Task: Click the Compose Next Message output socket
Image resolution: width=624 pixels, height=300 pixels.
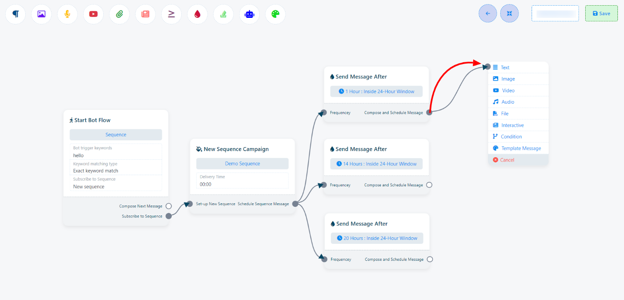Action: [x=169, y=206]
